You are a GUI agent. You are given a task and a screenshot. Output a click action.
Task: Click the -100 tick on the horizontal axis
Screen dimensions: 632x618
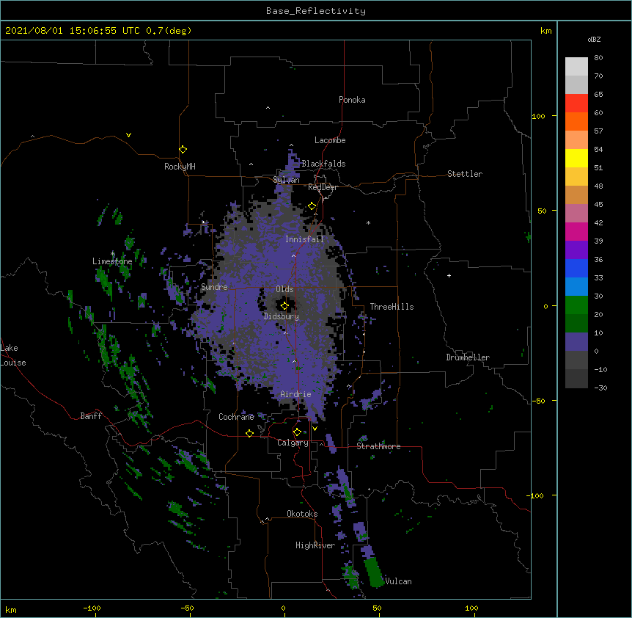pyautogui.click(x=92, y=608)
